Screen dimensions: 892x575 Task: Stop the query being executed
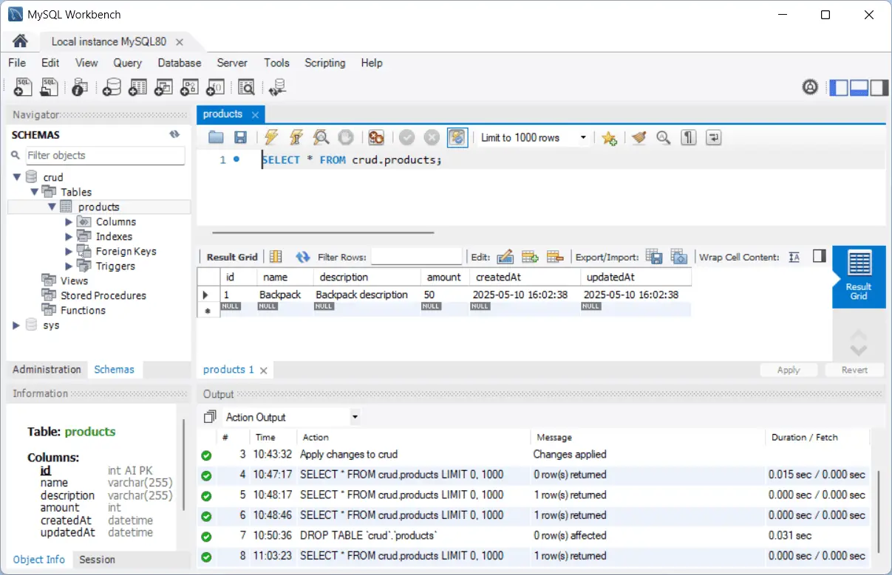tap(345, 137)
